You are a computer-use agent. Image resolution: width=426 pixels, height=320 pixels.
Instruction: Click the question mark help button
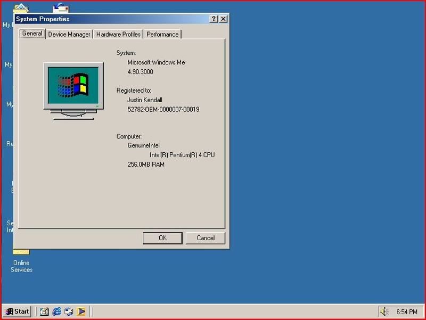(214, 19)
